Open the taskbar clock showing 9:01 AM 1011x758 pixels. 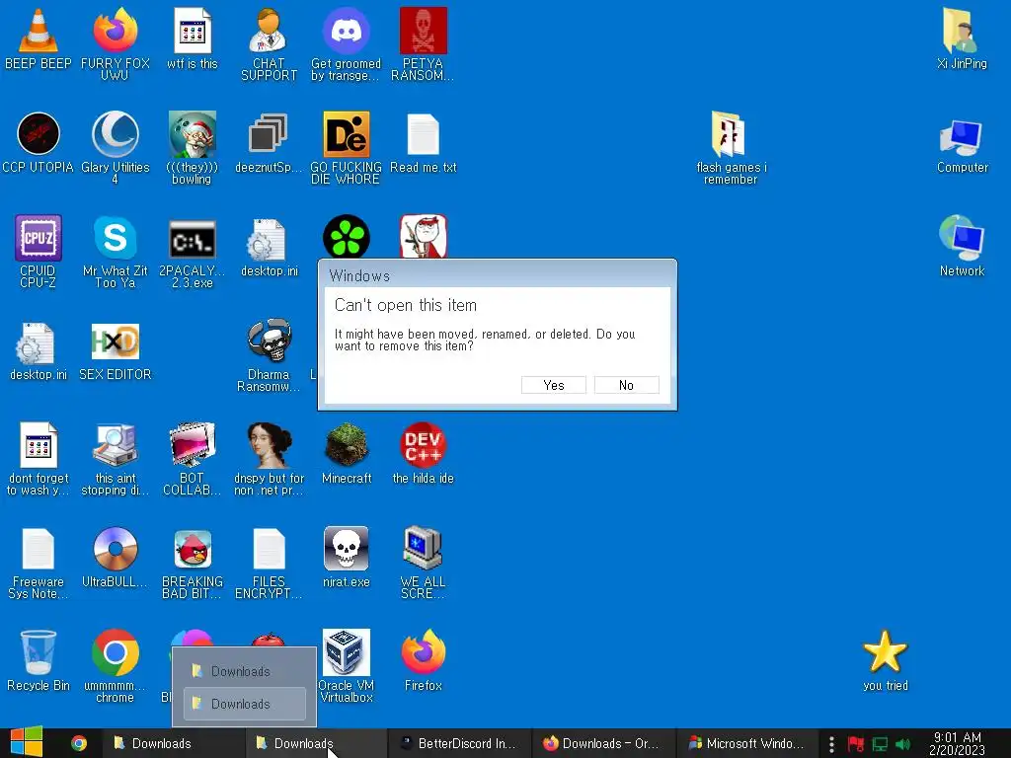point(957,743)
